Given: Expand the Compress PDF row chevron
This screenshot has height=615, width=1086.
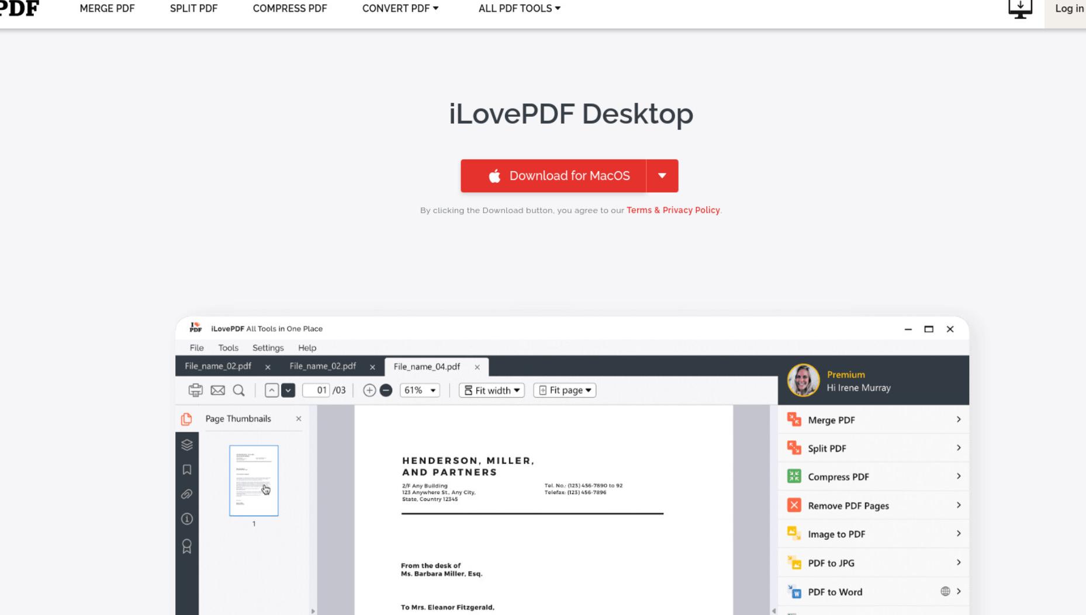Looking at the screenshot, I should coord(959,476).
